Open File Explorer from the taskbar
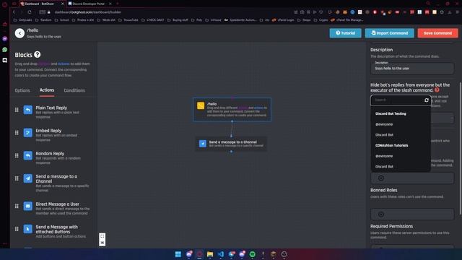This screenshot has height=260, width=462. [210, 254]
